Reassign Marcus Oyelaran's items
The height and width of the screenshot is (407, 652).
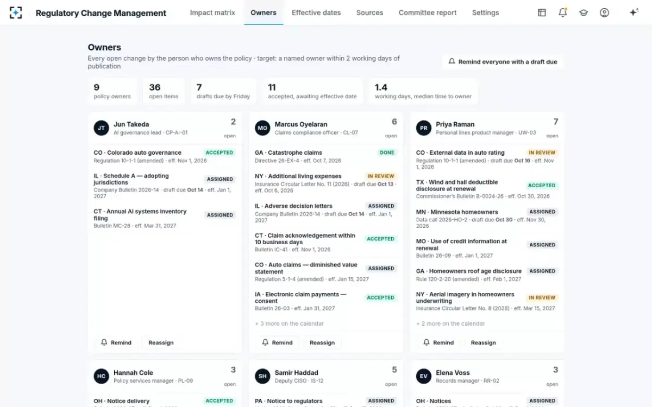pyautogui.click(x=322, y=342)
